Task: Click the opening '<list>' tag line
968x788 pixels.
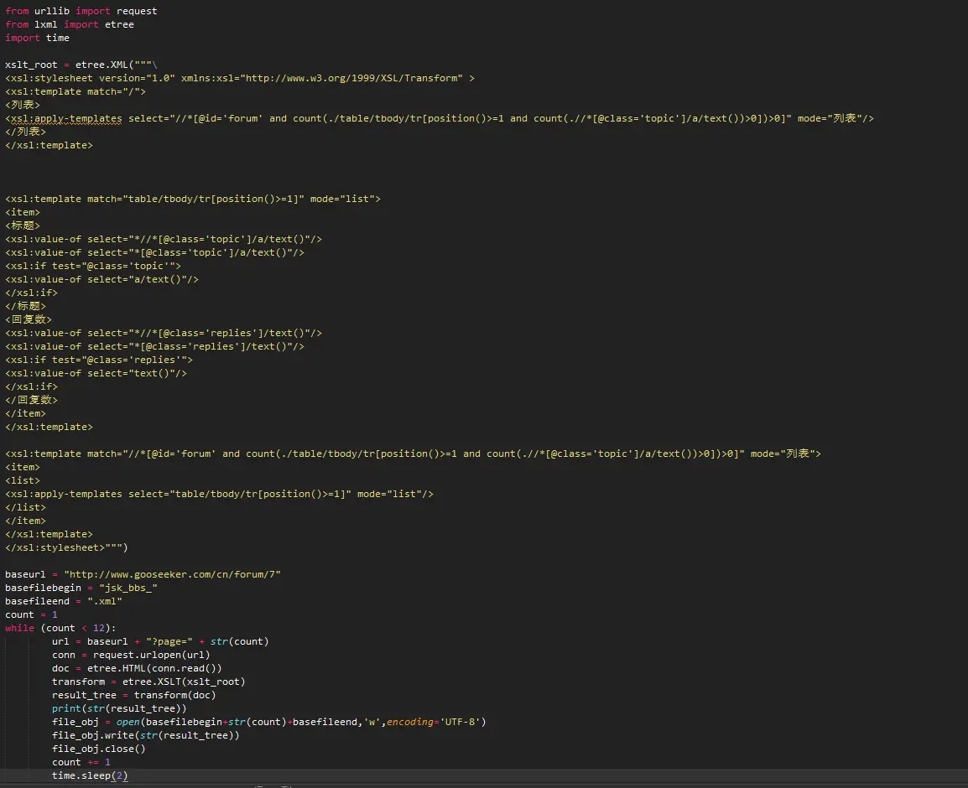Action: click(x=22, y=480)
